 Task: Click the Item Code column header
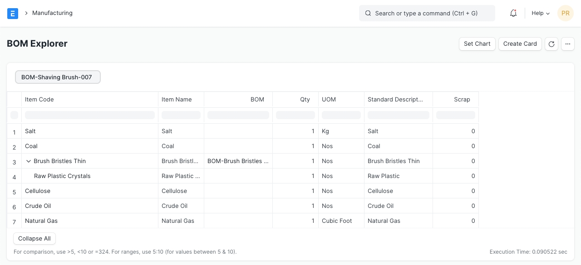click(39, 100)
